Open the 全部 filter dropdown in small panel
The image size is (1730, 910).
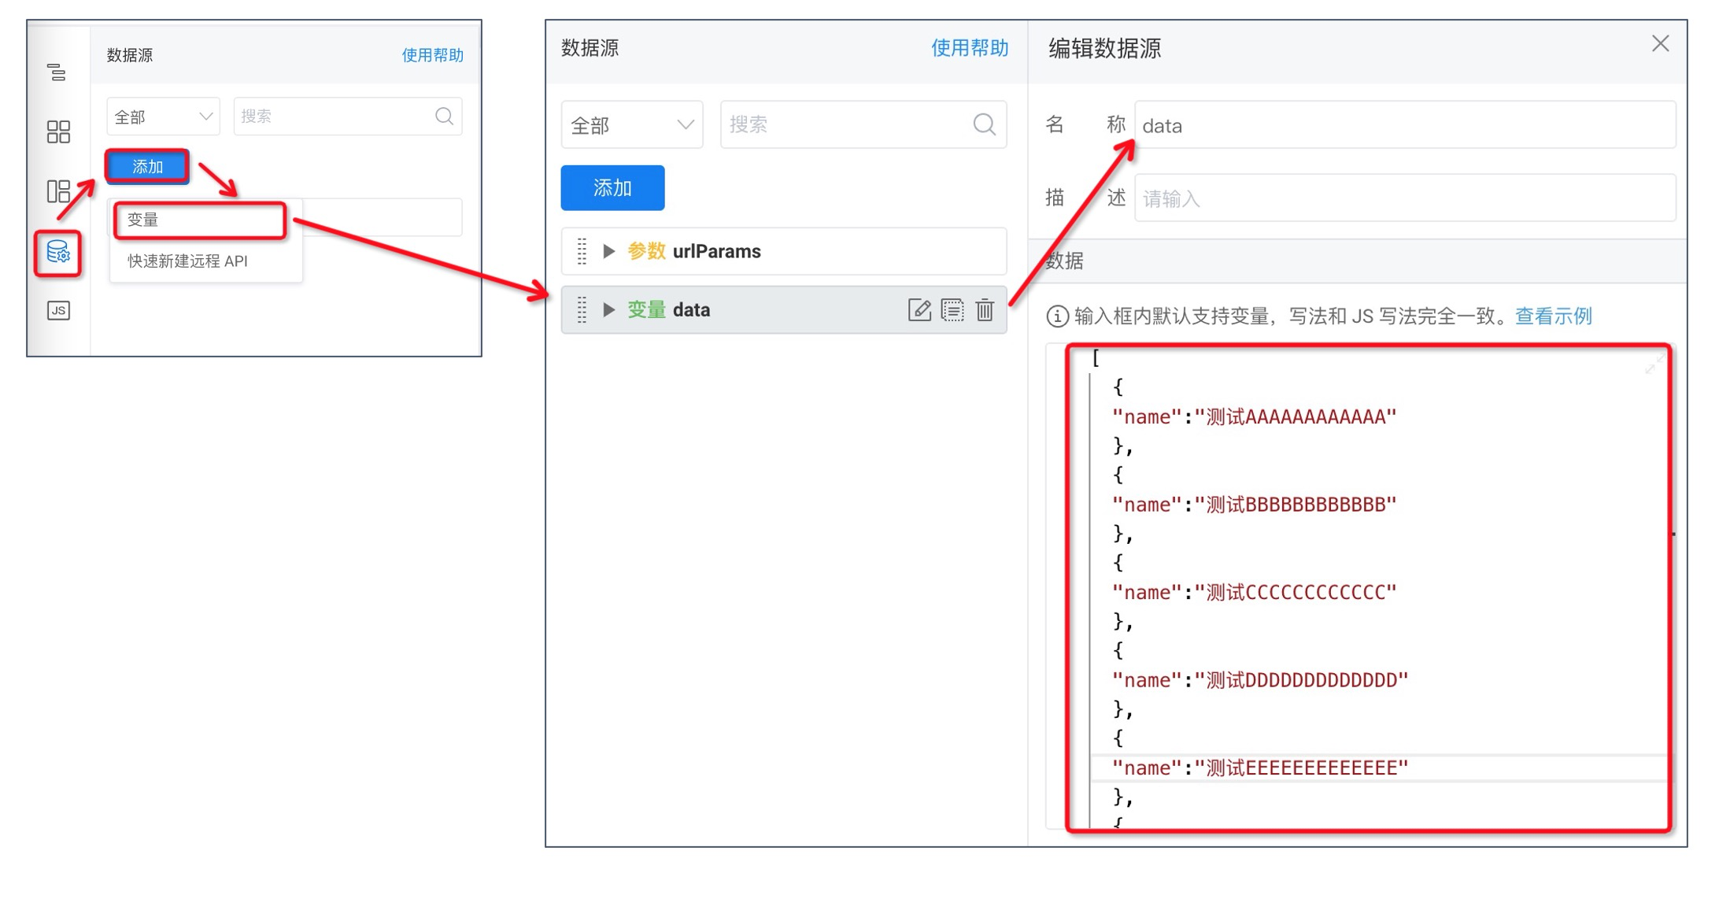(163, 117)
